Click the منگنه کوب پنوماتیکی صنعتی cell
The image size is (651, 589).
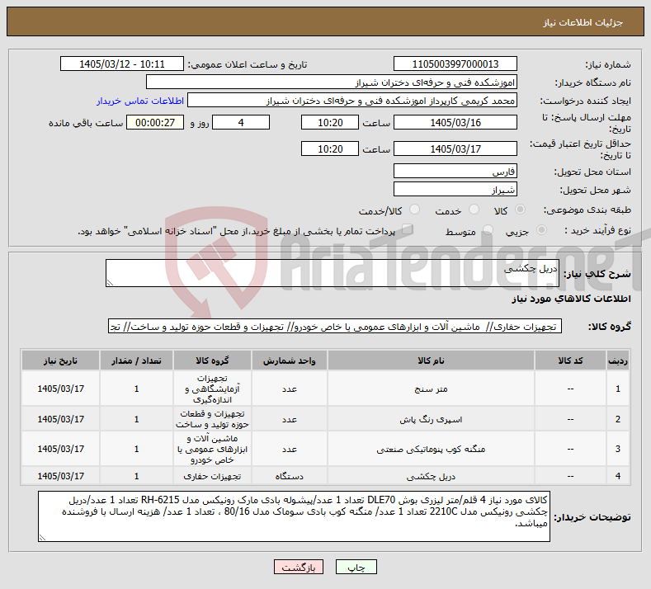431,449
